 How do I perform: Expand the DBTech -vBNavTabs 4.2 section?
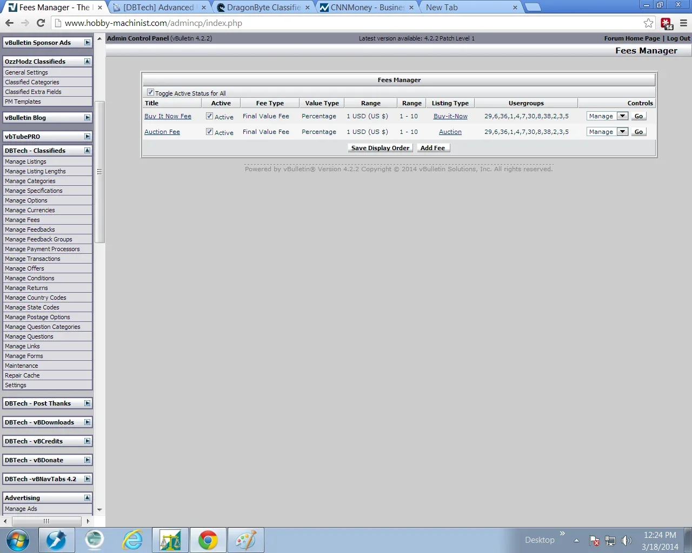tap(87, 479)
